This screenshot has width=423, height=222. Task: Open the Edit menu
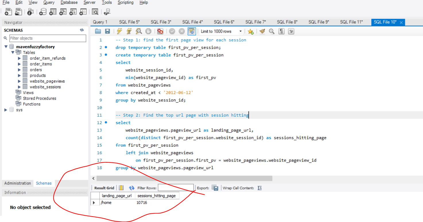coord(19,2)
